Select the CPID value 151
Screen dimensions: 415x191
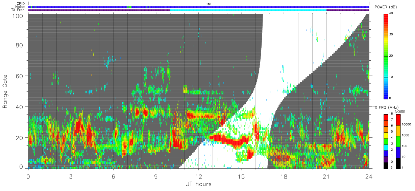tap(209, 4)
